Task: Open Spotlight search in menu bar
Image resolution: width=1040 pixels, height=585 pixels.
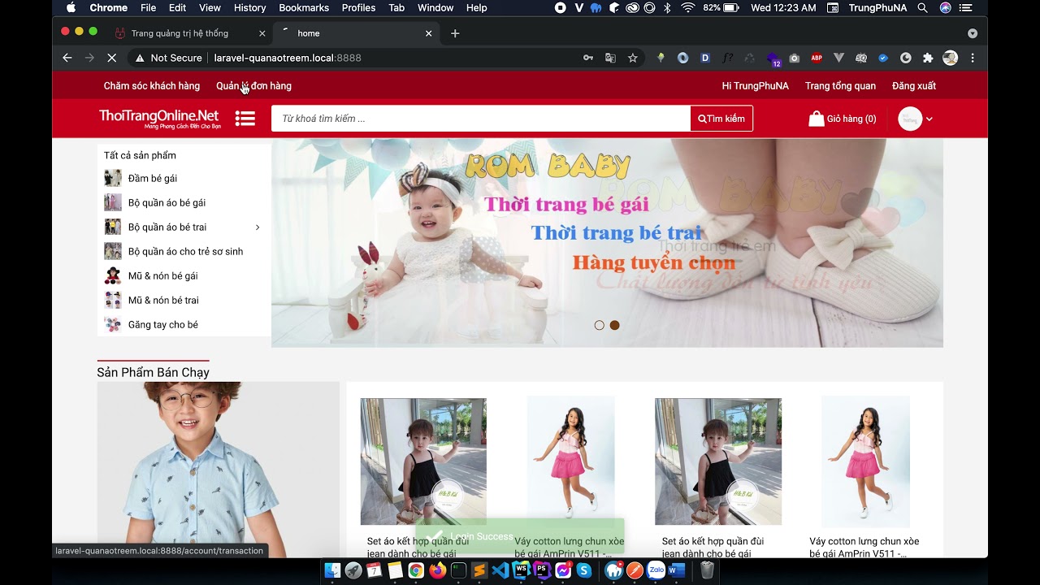Action: [x=922, y=7]
